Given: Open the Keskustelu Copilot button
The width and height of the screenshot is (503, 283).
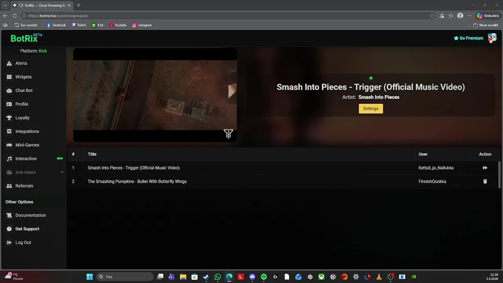Looking at the screenshot, I should pyautogui.click(x=488, y=16).
